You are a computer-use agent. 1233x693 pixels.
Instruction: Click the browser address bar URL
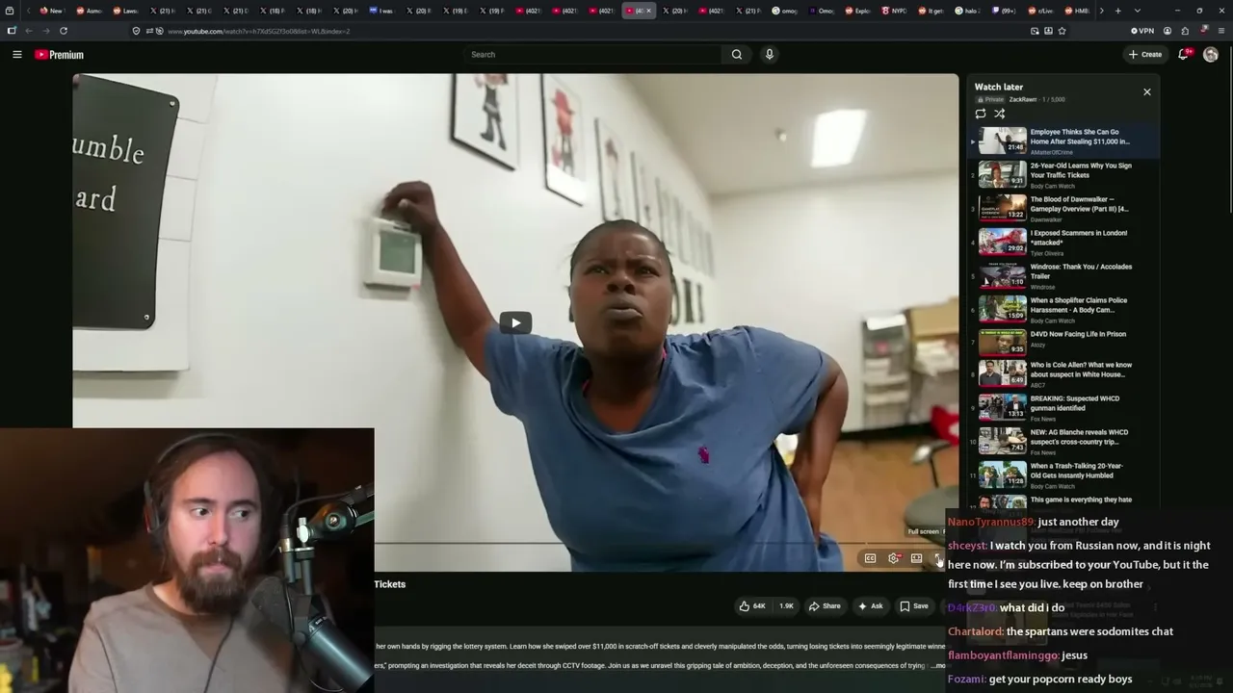(258, 31)
